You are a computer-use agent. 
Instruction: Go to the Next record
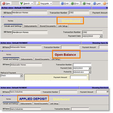(x=87, y=4)
